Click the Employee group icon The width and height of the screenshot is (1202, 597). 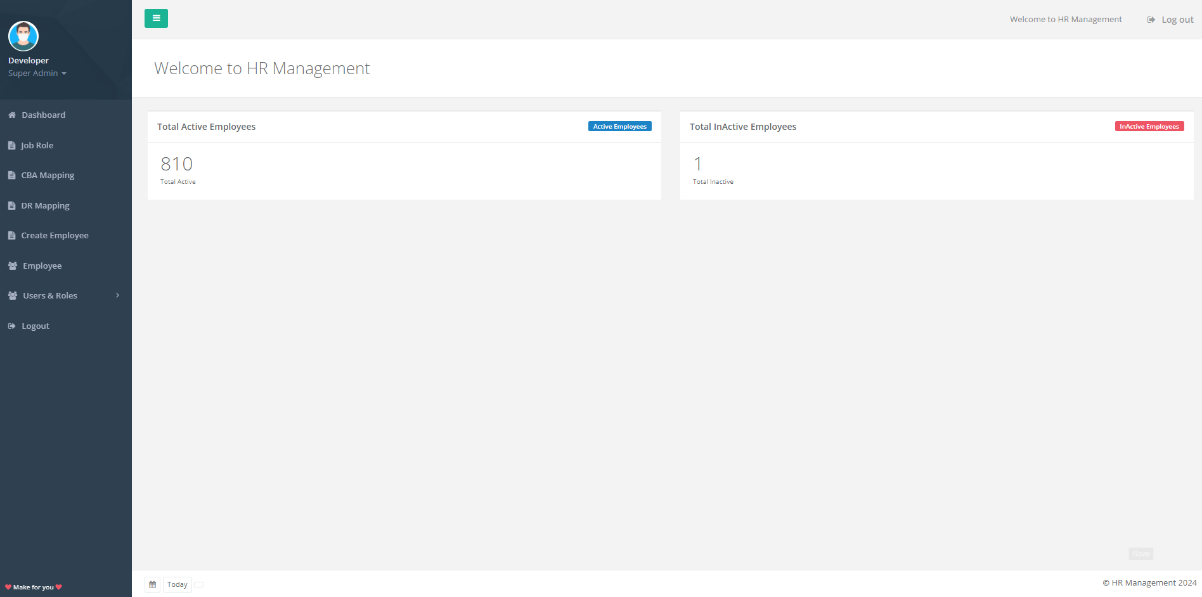(x=13, y=266)
